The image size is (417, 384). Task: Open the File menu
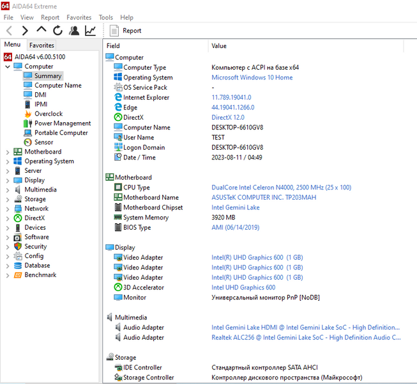(x=8, y=17)
